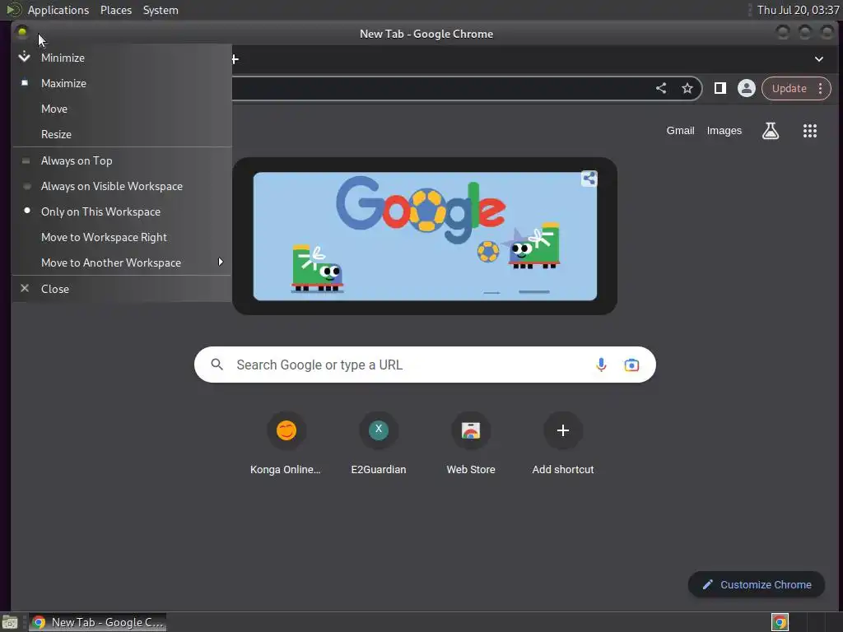
Task: Click the share icon in address bar
Action: [661, 89]
